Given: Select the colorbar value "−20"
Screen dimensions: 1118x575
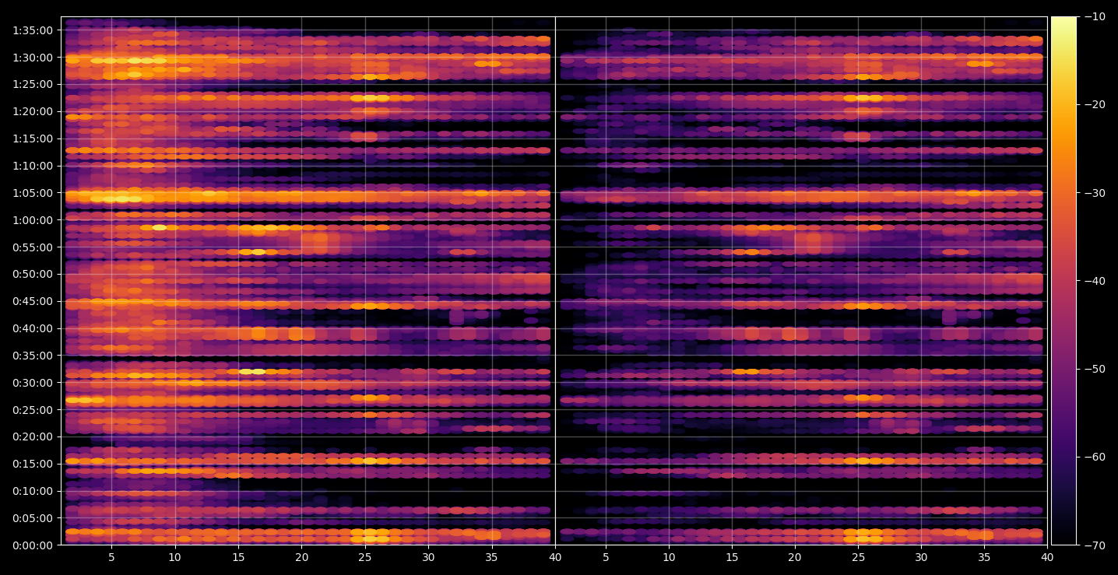Looking at the screenshot, I should pos(1094,104).
